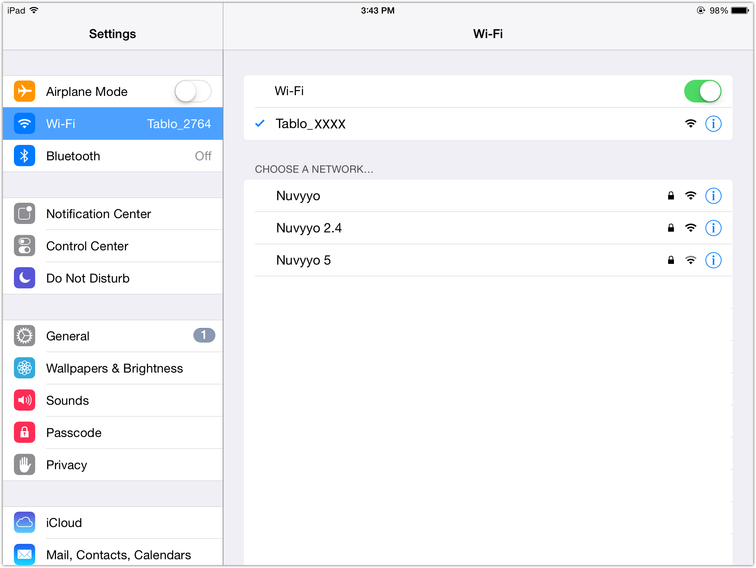Tap the orange Airplane Mode icon
Image resolution: width=756 pixels, height=568 pixels.
(25, 91)
